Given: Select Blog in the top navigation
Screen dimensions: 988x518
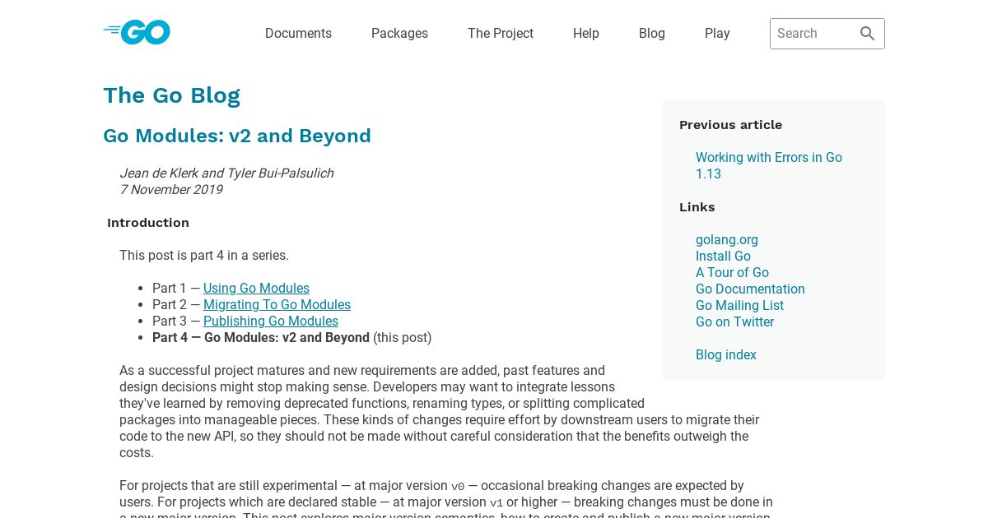Looking at the screenshot, I should 652,34.
